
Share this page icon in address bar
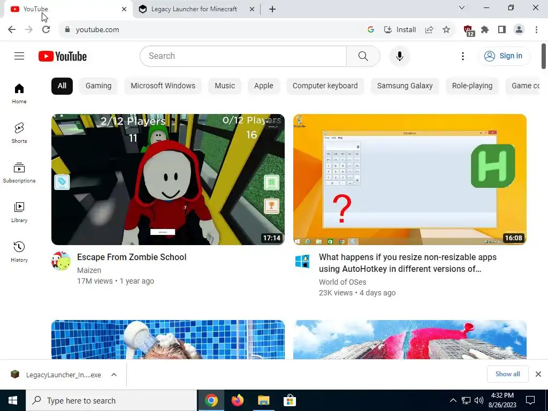429,30
